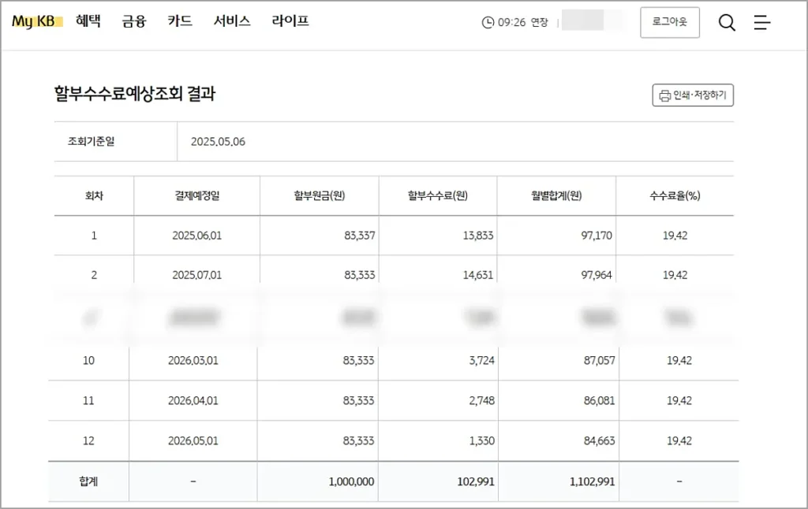The width and height of the screenshot is (808, 509).
Task: Click the 인쇄·저장하기 button
Action: tap(693, 95)
